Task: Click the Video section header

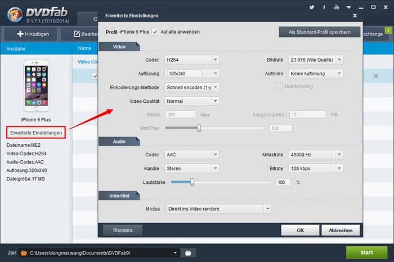Action: click(119, 47)
